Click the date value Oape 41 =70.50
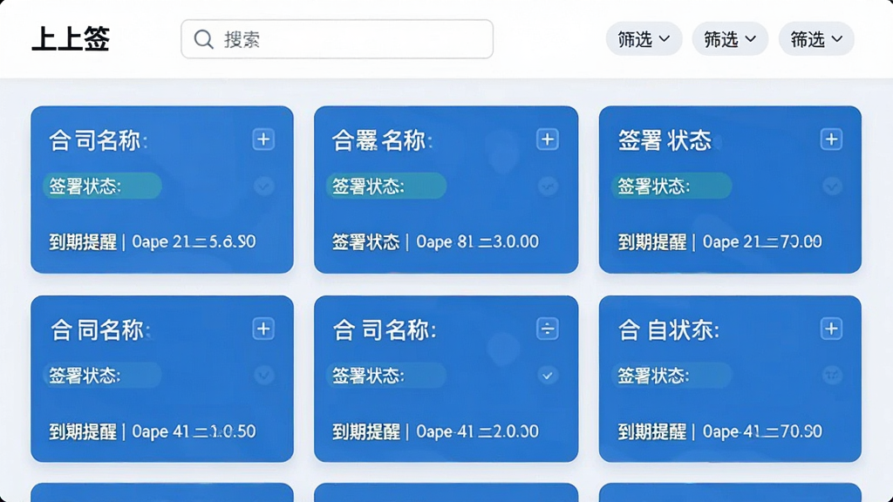Image resolution: width=893 pixels, height=502 pixels. pyautogui.click(x=762, y=431)
